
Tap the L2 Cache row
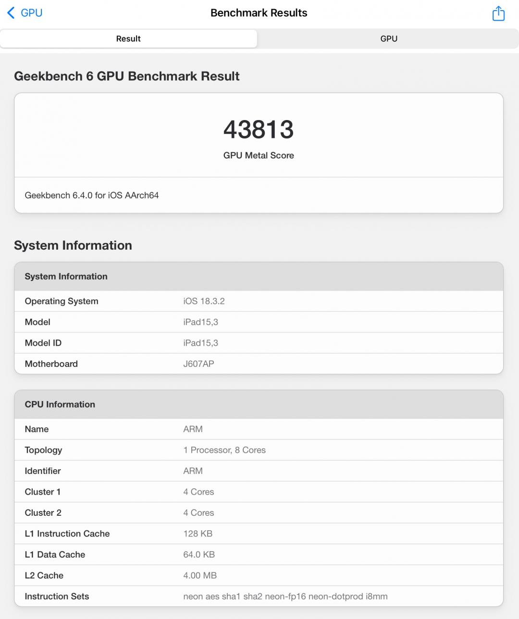pyautogui.click(x=259, y=575)
